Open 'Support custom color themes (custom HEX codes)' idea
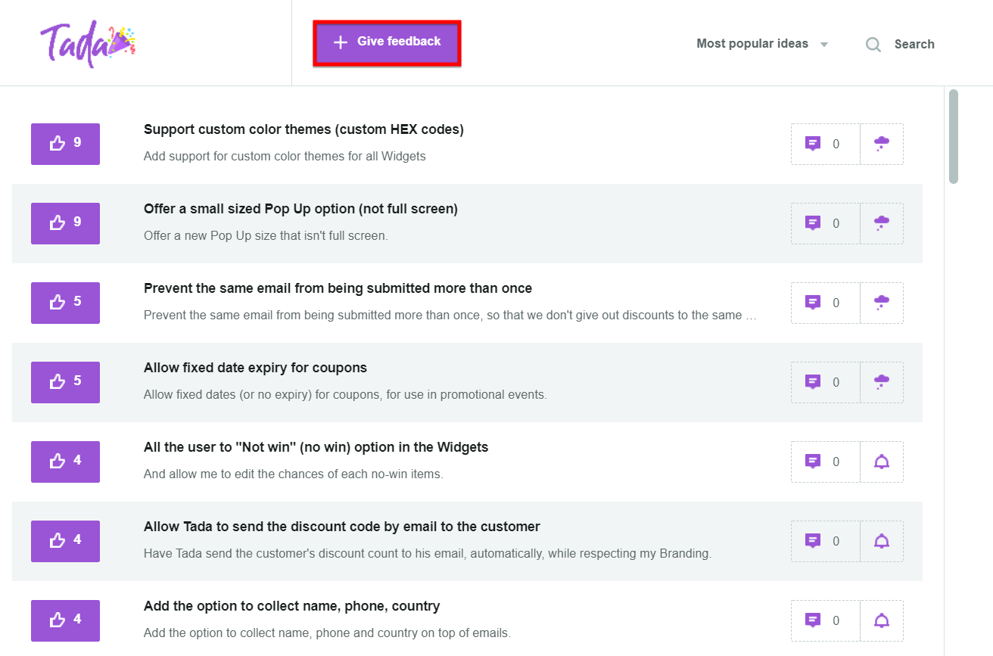The width and height of the screenshot is (993, 656). (x=304, y=129)
